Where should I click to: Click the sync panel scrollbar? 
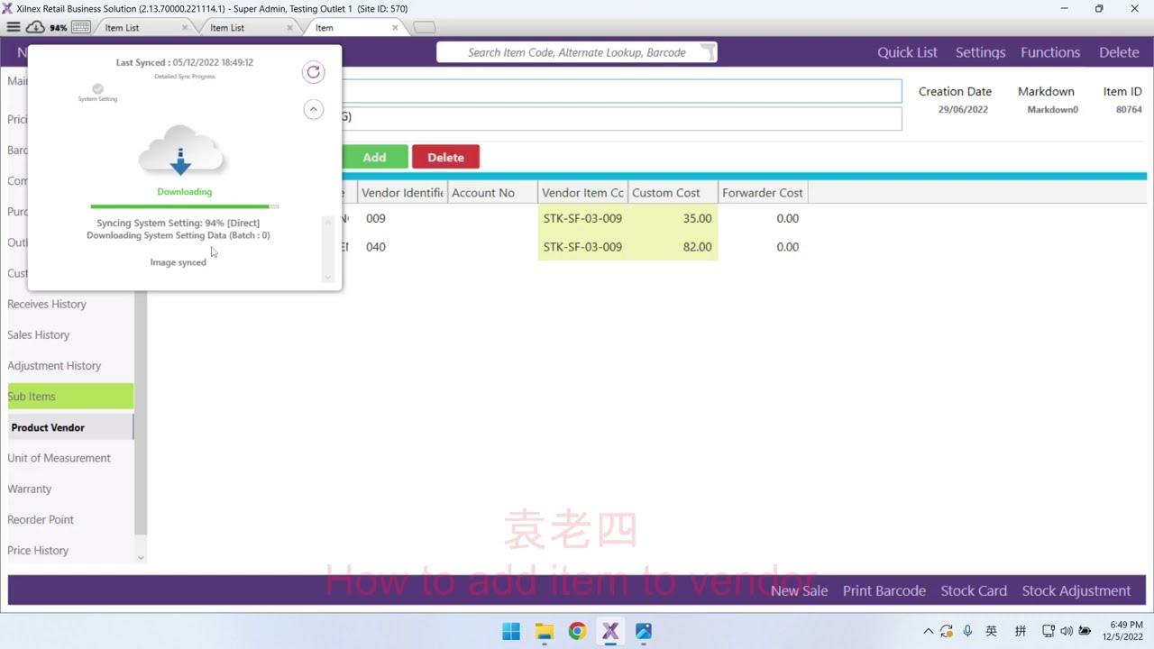click(x=327, y=249)
